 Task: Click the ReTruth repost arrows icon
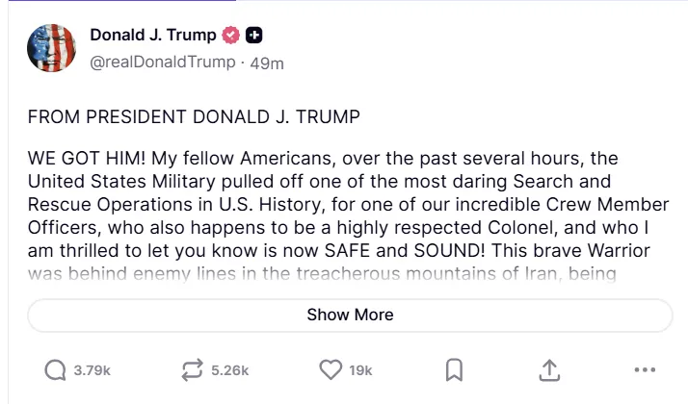[190, 369]
